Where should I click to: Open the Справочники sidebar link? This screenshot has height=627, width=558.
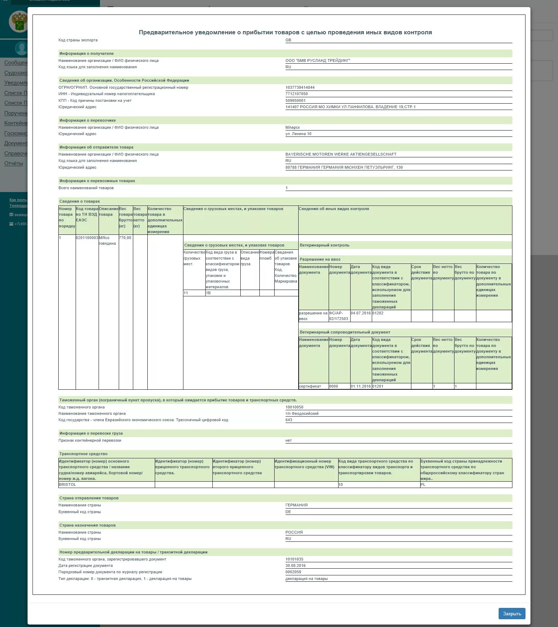click(16, 153)
